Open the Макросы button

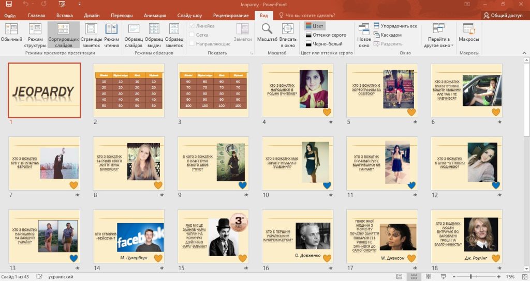pos(468,33)
